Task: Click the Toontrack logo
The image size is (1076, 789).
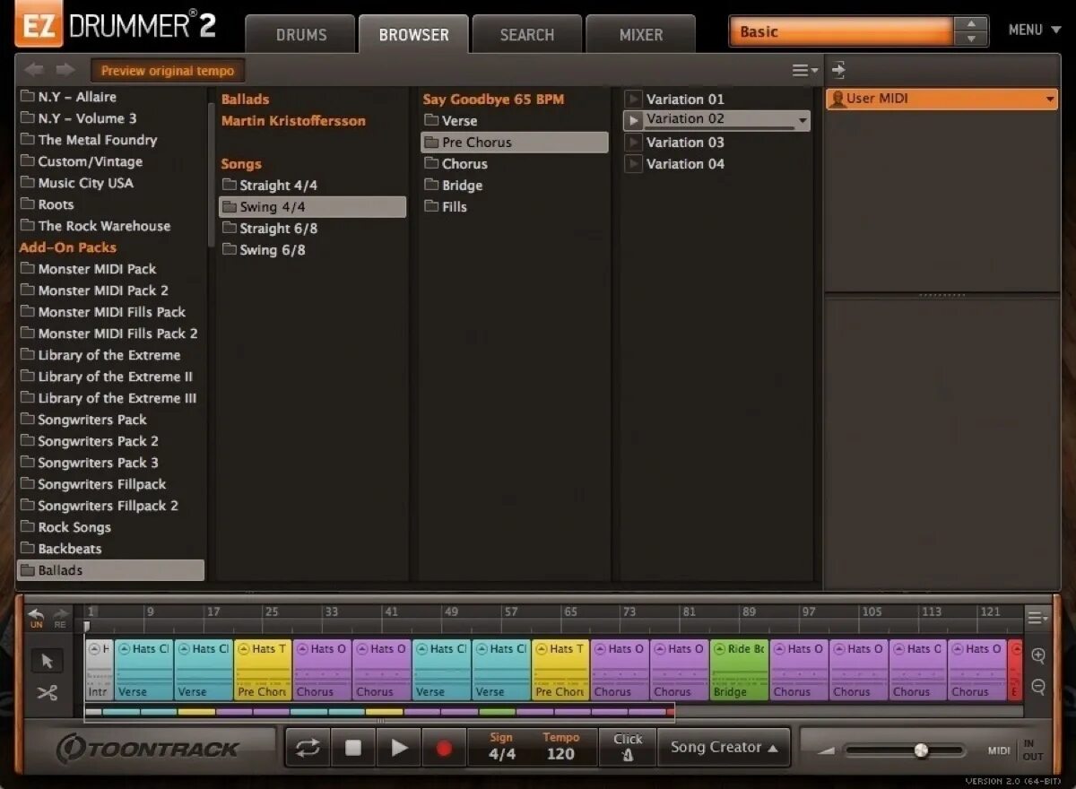Action: click(x=148, y=748)
